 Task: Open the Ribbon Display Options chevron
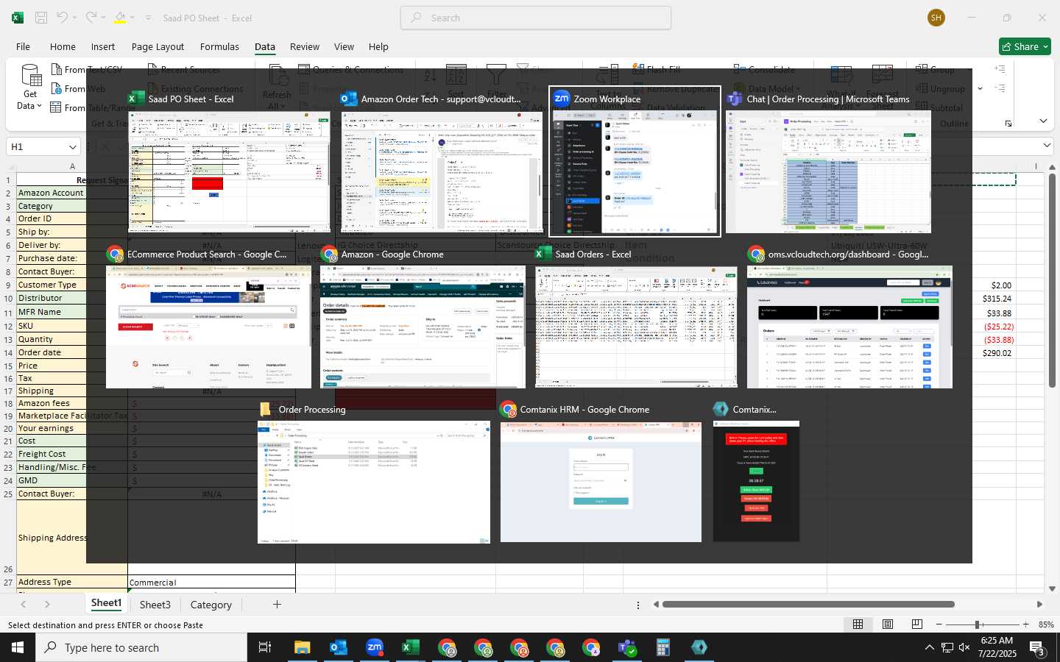[x=1043, y=121]
